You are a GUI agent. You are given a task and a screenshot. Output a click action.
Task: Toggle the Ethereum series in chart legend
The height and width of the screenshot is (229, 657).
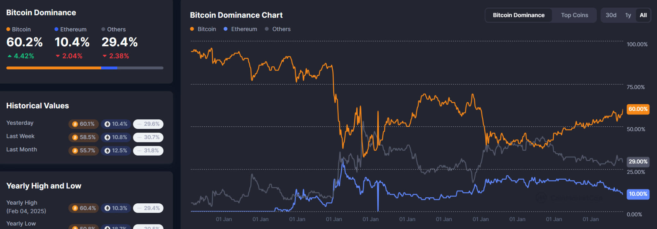(240, 29)
